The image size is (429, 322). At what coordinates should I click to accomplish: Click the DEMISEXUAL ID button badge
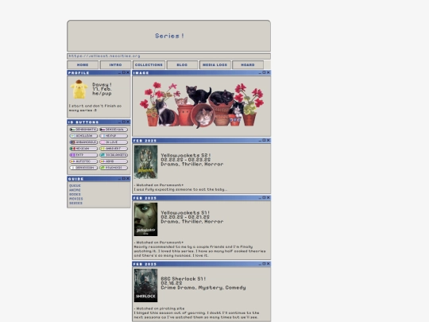tap(114, 130)
